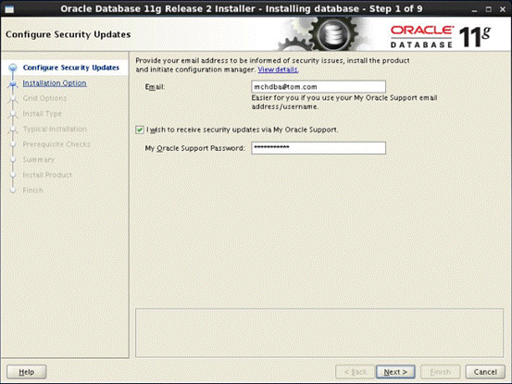This screenshot has height=384, width=512.
Task: Maximize the Oracle installer window
Action: pyautogui.click(x=489, y=9)
